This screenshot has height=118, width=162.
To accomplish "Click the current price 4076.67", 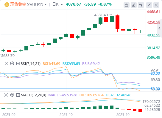I will click(74, 4).
